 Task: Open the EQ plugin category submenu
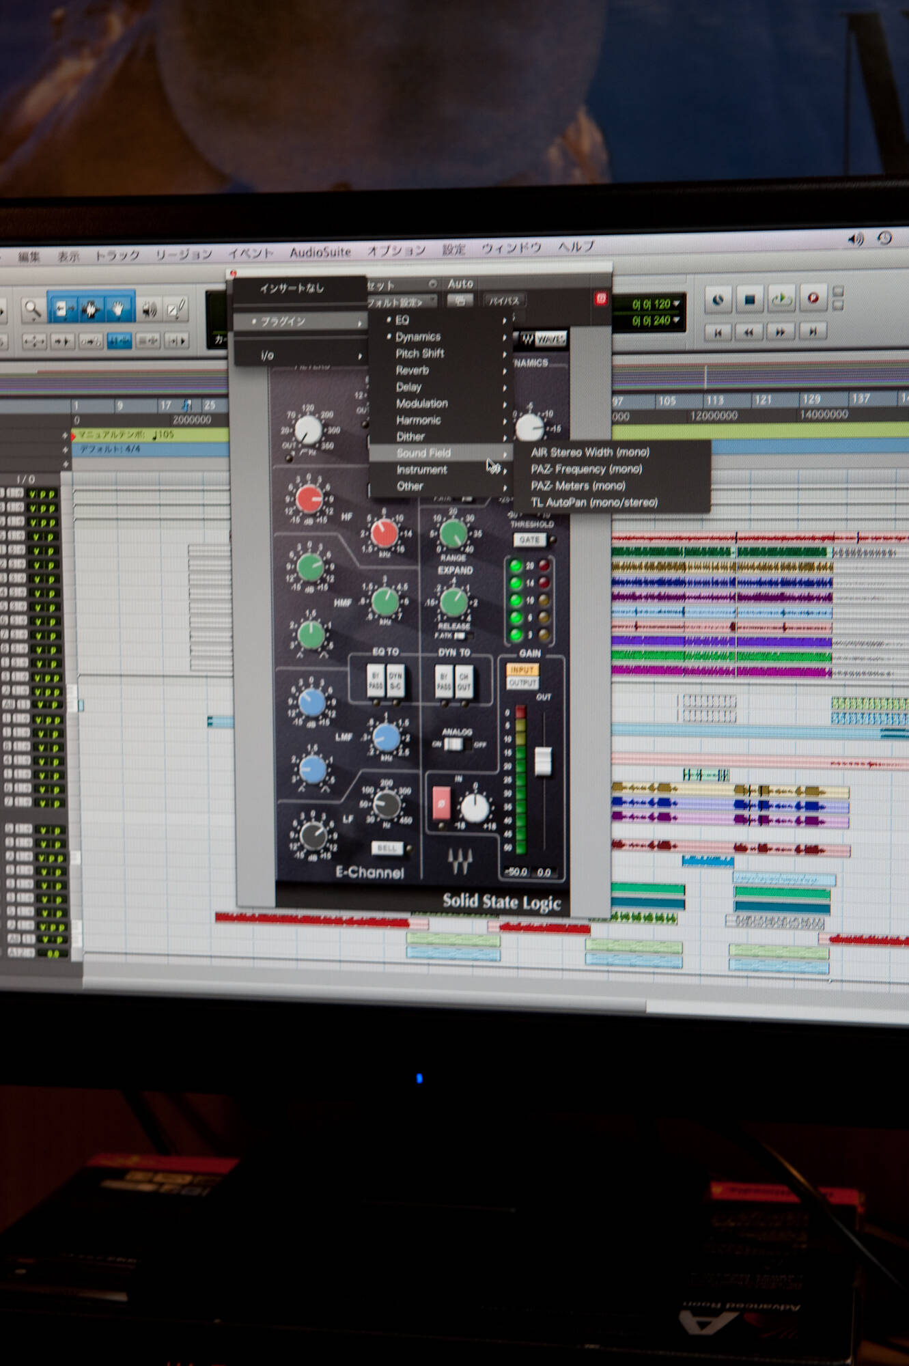440,320
